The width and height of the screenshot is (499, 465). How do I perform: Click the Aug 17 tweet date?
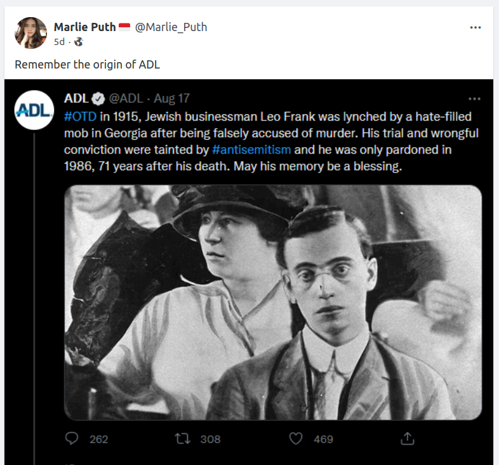tap(171, 98)
